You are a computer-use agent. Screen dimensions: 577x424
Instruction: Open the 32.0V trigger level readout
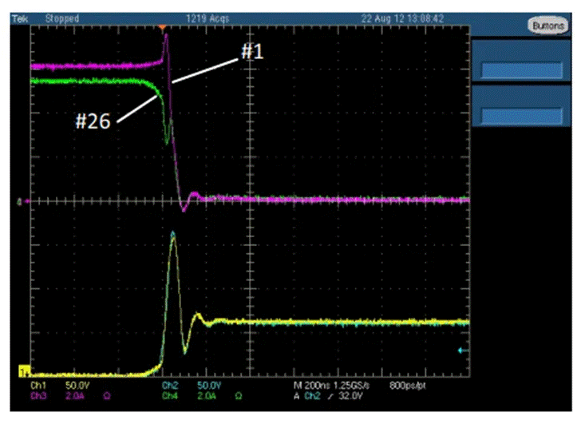click(x=350, y=396)
